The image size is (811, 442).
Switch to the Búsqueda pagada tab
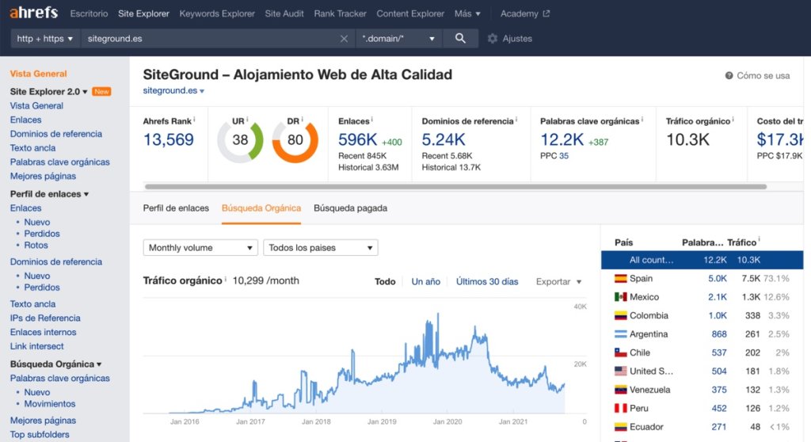(x=350, y=208)
